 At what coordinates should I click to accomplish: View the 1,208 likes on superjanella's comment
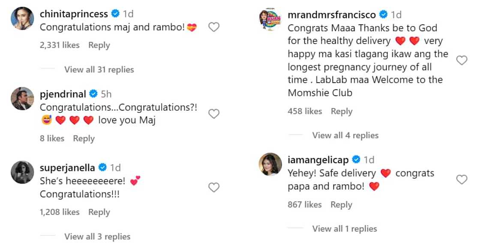(60, 212)
